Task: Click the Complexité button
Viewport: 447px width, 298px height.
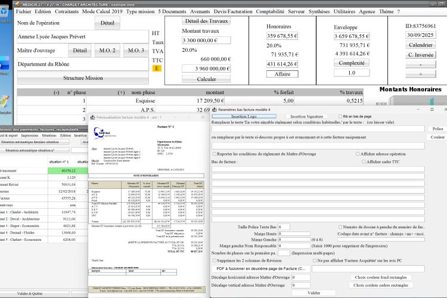Action: point(352,63)
